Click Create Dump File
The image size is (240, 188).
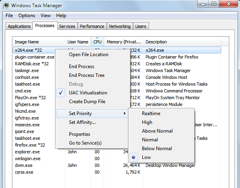(x=87, y=102)
